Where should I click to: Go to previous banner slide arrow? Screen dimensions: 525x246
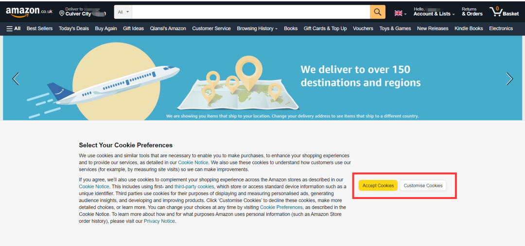pos(16,79)
